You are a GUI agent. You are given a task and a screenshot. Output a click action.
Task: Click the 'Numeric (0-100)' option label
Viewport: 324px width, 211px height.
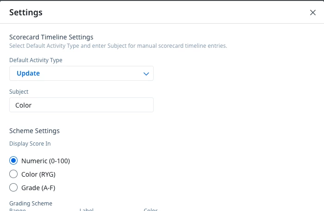pyautogui.click(x=46, y=161)
